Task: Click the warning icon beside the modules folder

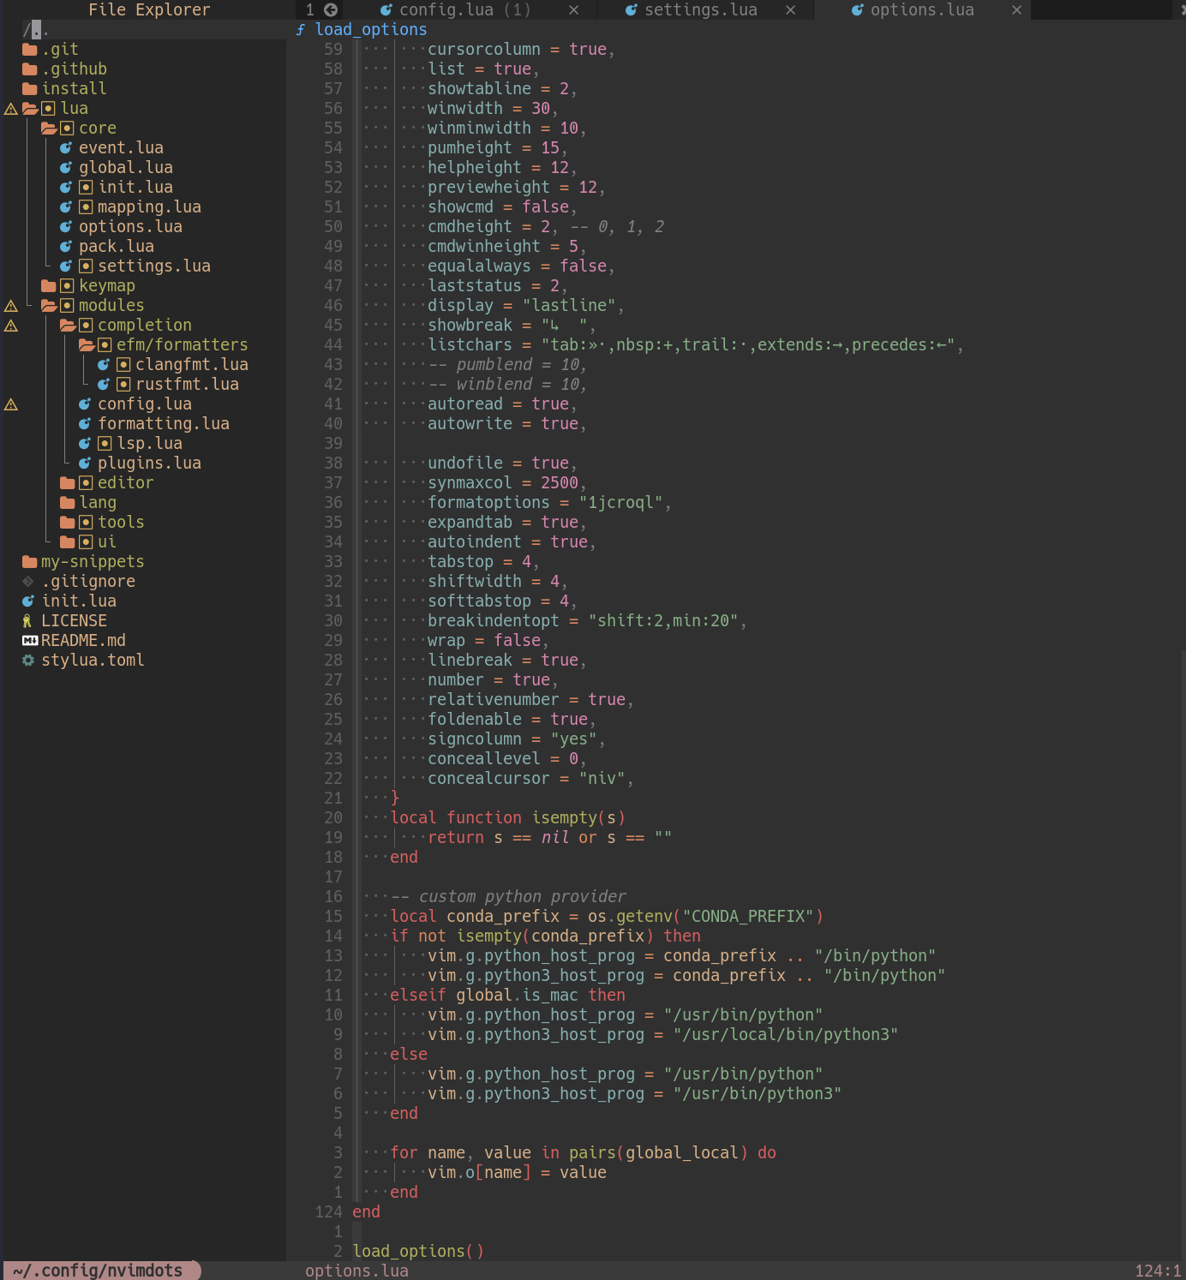Action: [x=11, y=305]
